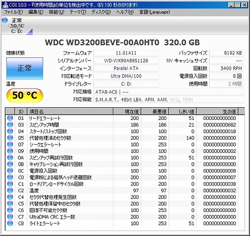This screenshot has width=250, height=236.
Task: Click the status orb for row C4 セクタ代替処理発生回数
Action: [x=10, y=197]
